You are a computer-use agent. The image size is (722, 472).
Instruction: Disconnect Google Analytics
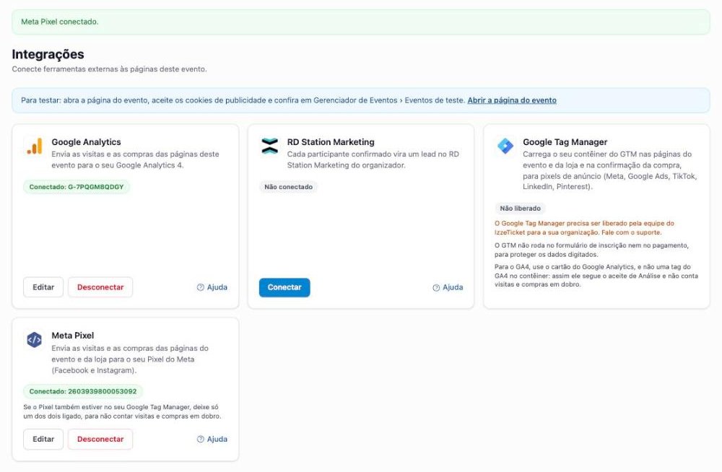[100, 287]
